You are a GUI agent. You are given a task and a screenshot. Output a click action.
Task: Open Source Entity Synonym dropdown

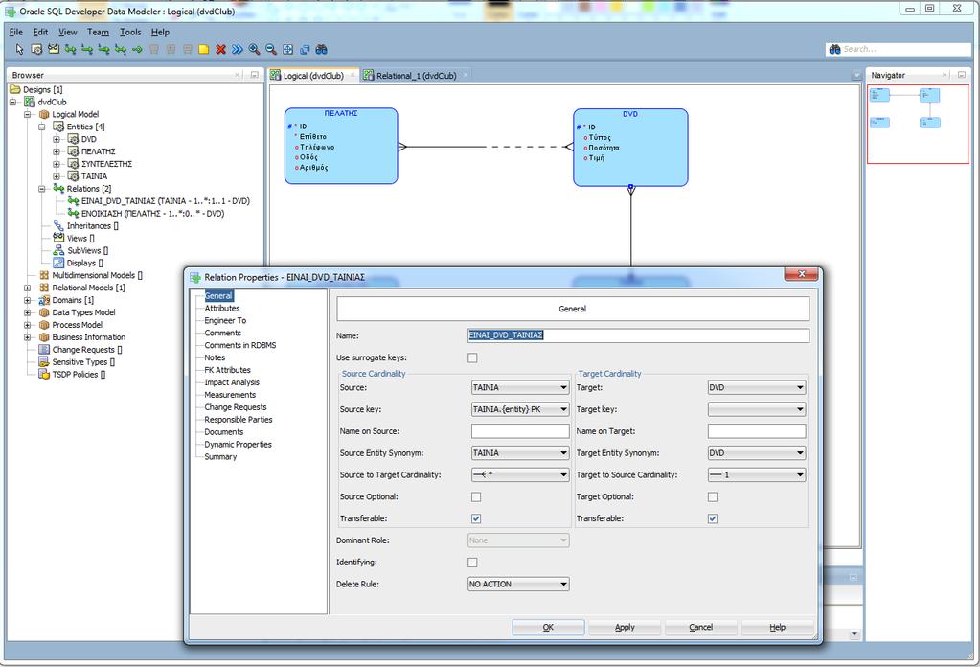(520, 453)
